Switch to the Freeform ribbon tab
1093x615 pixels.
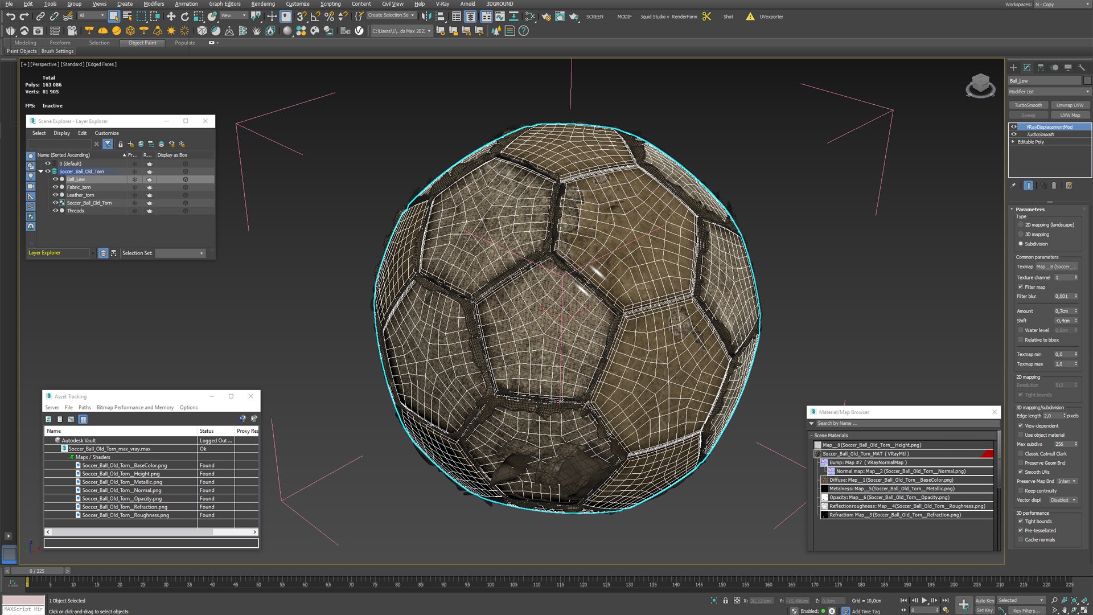click(x=60, y=43)
